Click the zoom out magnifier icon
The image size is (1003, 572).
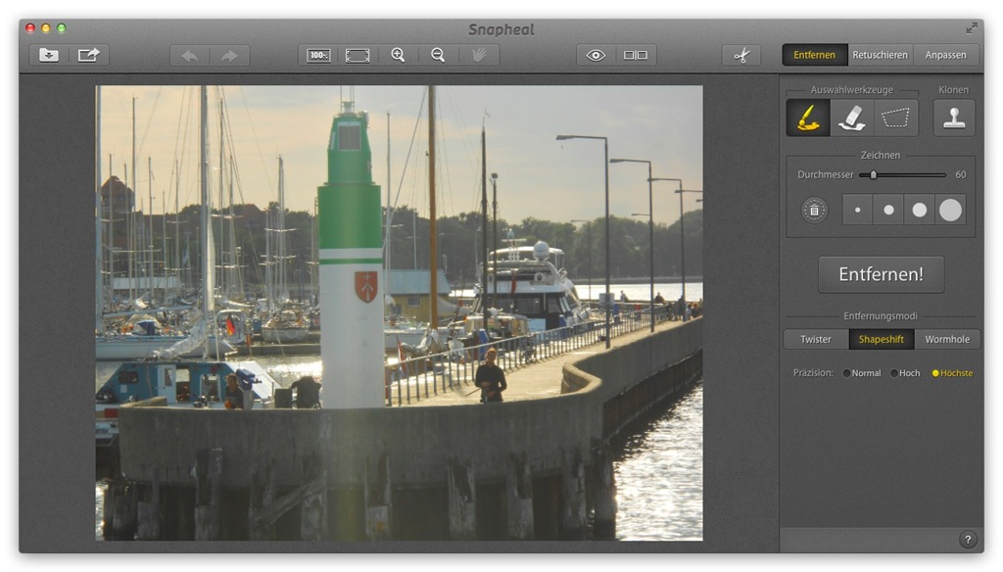(438, 55)
